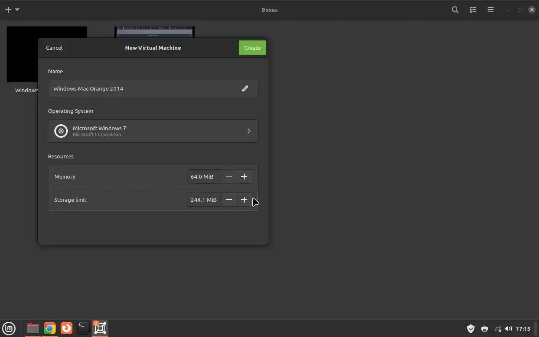Click the Storage limit label row
539x337 pixels.
point(153,200)
